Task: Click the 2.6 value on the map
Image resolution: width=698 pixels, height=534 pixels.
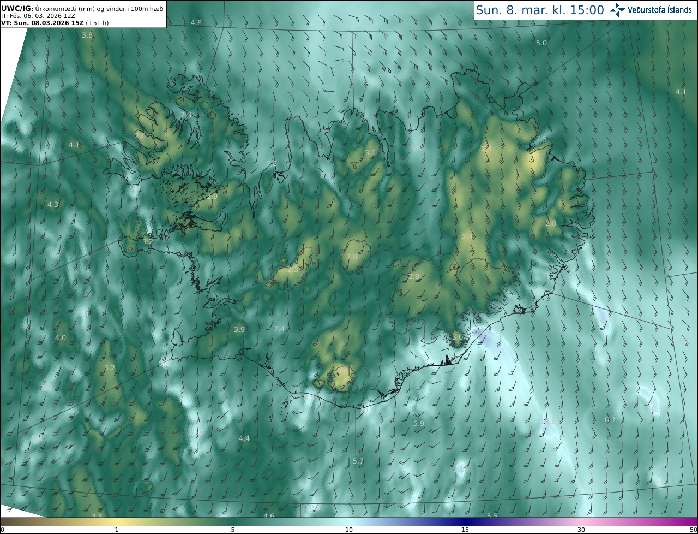Action: [140, 135]
